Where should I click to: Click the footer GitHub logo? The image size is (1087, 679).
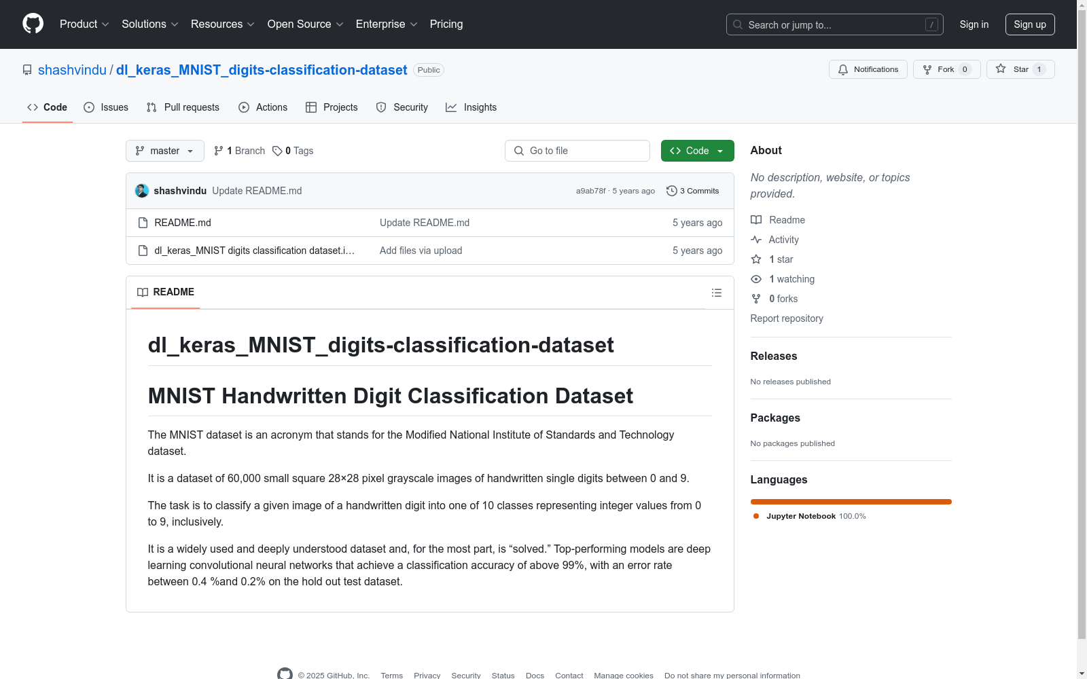coord(285,675)
